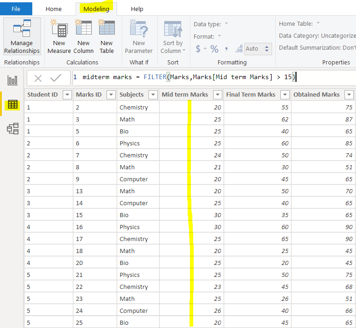This screenshot has height=328, width=356.
Task: Adjust decimal places Auto stepper arrows
Action: pyautogui.click(x=267, y=49)
